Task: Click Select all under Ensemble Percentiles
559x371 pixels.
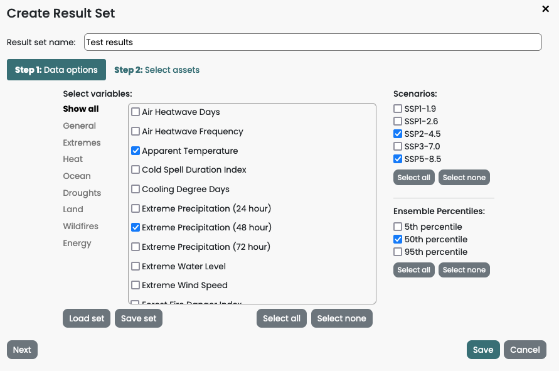Action: pos(414,270)
